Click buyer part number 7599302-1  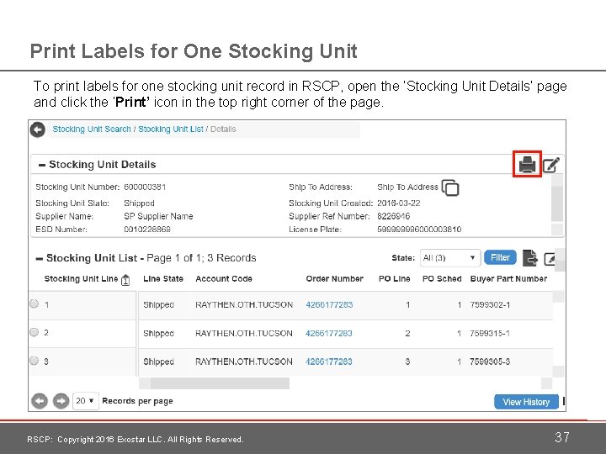[x=490, y=304]
